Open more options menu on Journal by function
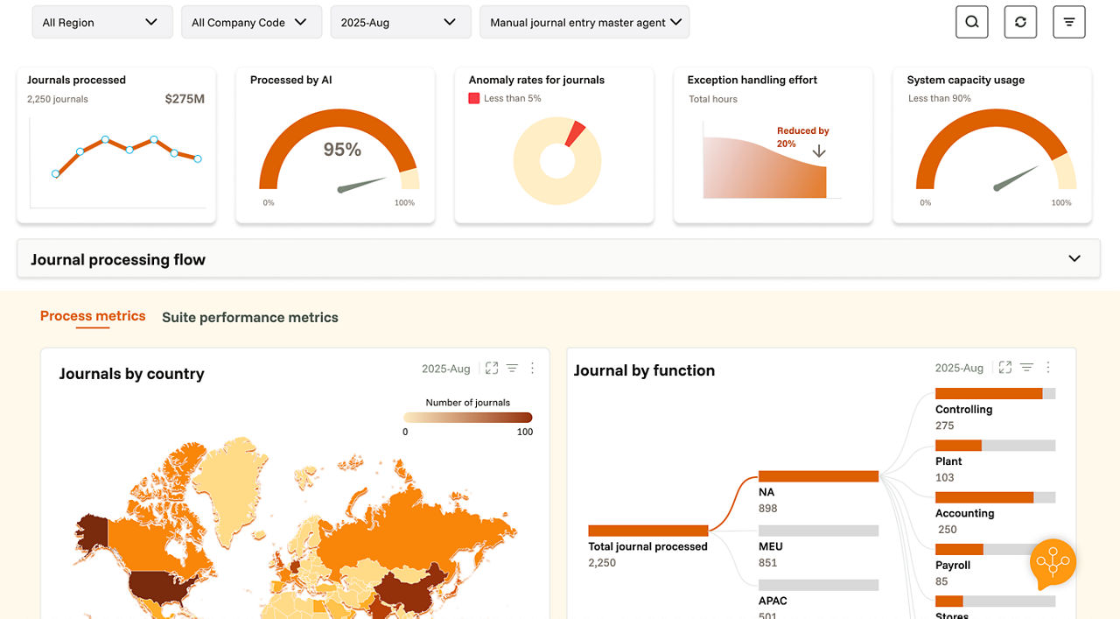This screenshot has width=1120, height=619. tap(1047, 368)
